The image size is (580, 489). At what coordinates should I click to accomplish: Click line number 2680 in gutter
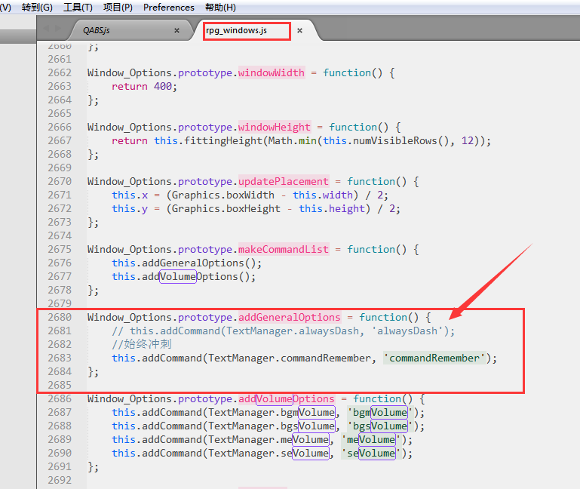[60, 317]
